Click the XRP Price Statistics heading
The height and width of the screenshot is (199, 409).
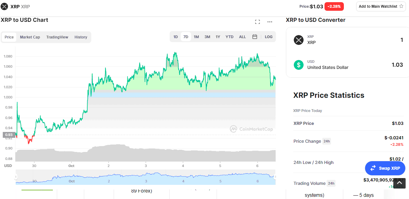pos(329,95)
